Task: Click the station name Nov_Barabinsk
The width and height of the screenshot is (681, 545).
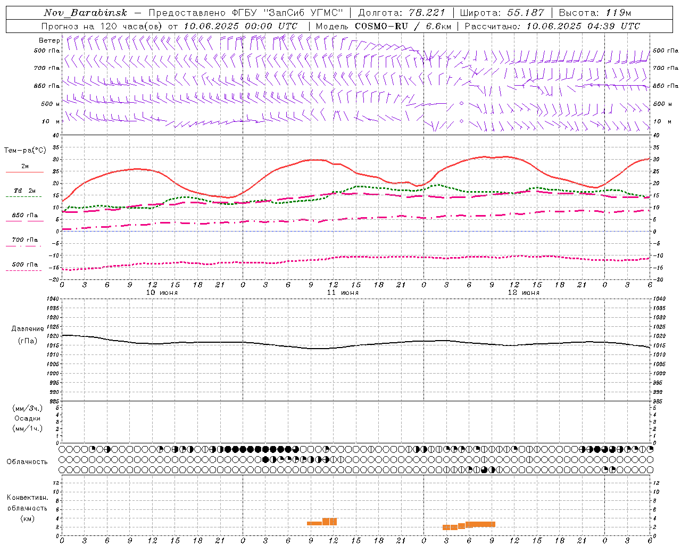Action: [x=85, y=13]
